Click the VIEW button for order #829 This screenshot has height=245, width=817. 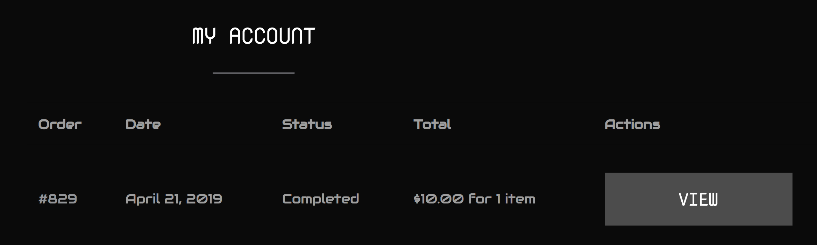698,199
